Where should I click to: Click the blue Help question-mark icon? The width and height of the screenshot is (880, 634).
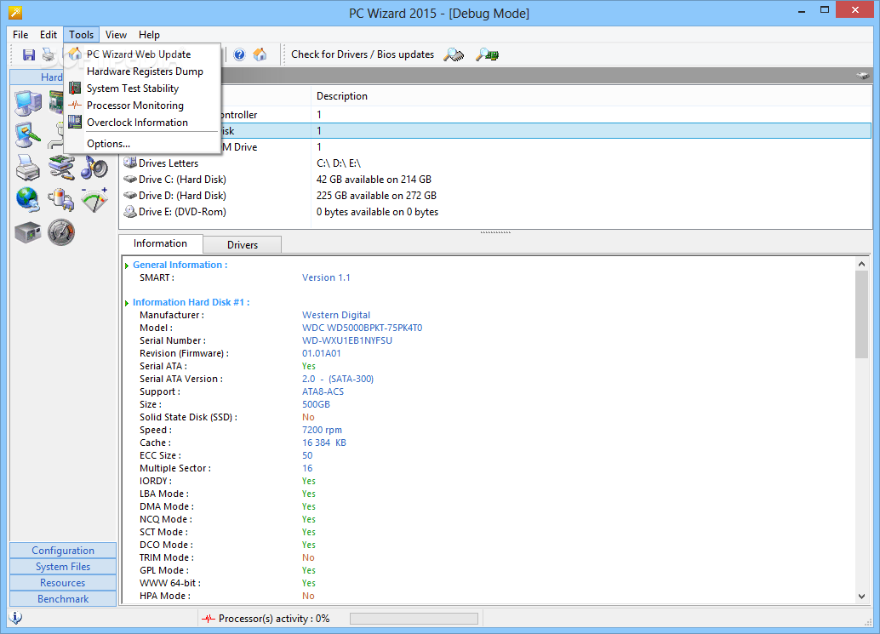(x=240, y=54)
